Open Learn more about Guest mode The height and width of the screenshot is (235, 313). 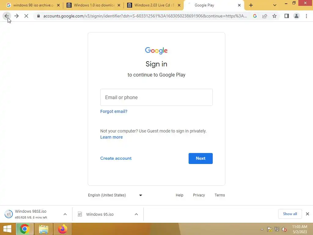[111, 137]
